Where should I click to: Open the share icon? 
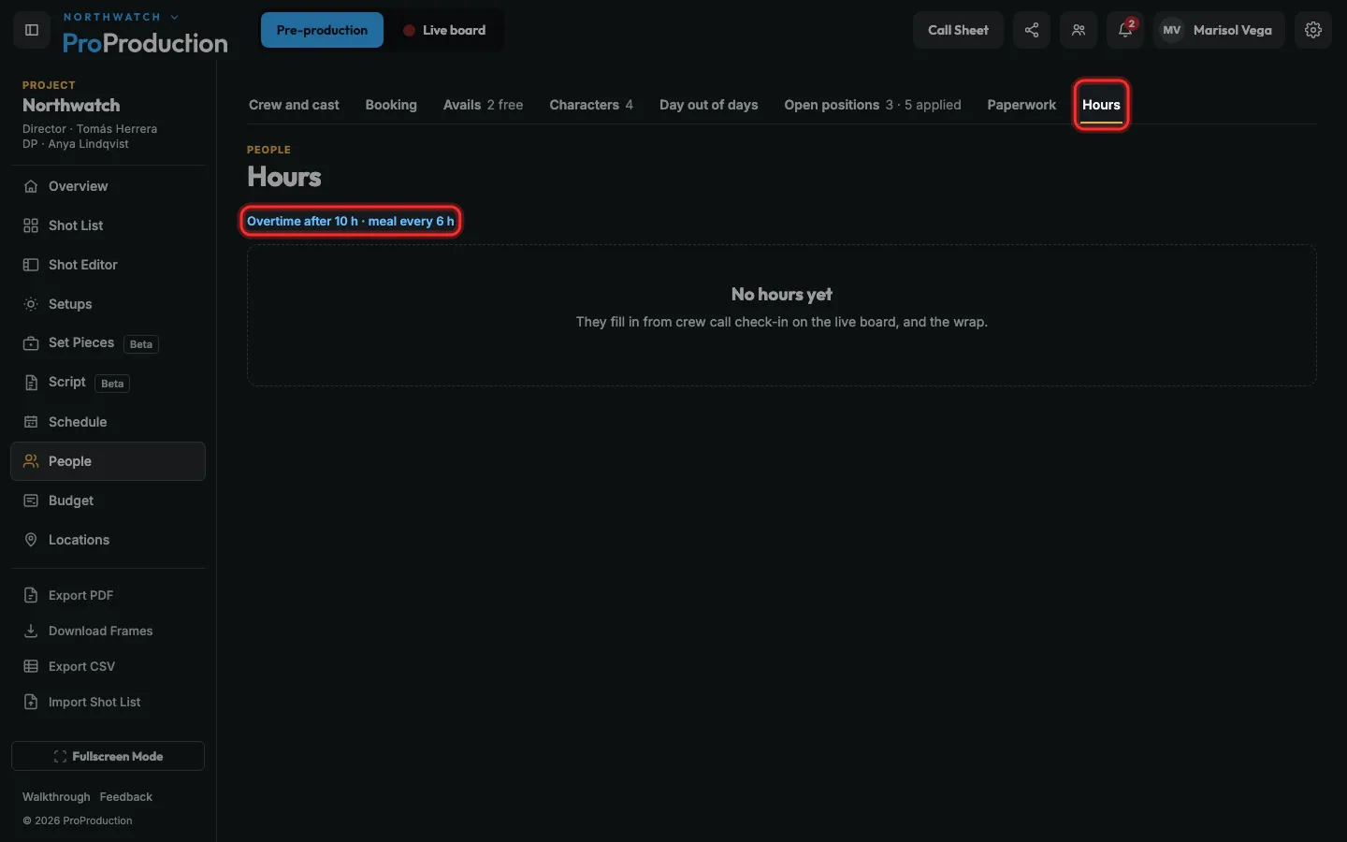pyautogui.click(x=1032, y=30)
